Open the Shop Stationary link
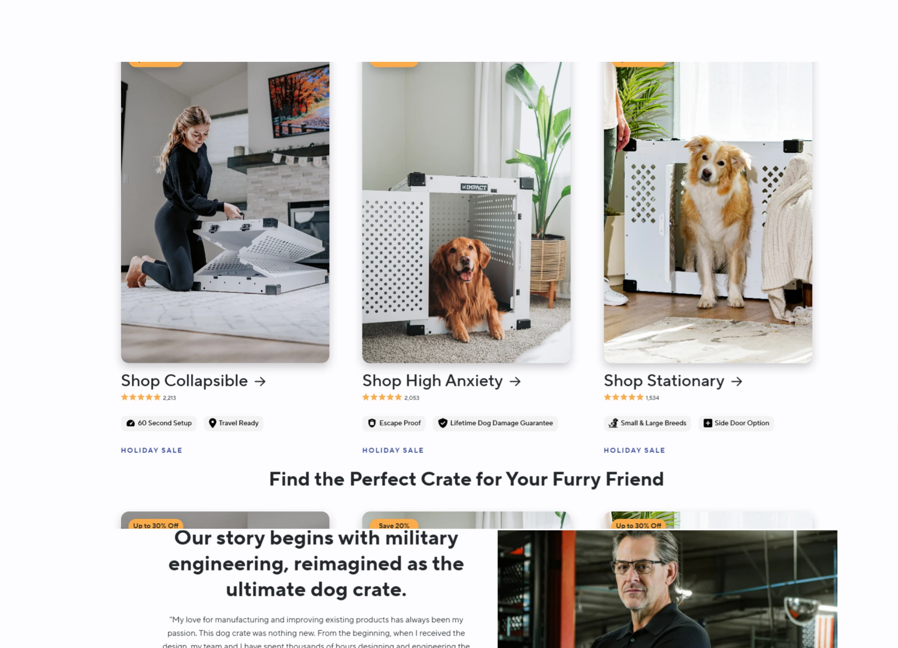Viewport: 898px width, 648px height. point(673,381)
